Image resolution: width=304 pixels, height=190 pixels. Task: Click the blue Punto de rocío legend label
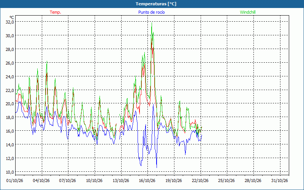pyautogui.click(x=151, y=12)
